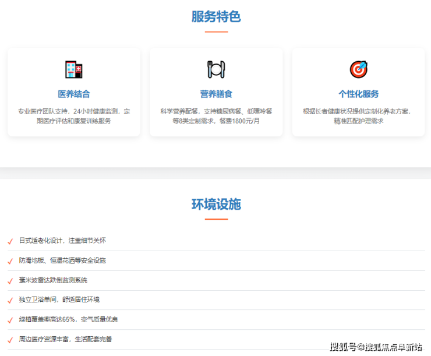Viewport: 431px width, 356px height.
Task: Click checkmark beside 防滑地板 item
Action: point(10,261)
